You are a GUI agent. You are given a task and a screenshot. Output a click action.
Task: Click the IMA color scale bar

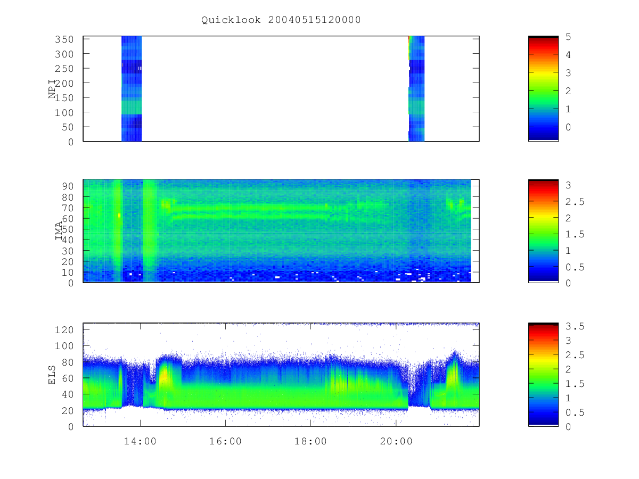tap(543, 231)
